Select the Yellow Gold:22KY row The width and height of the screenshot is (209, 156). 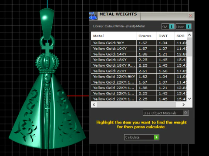(139, 71)
